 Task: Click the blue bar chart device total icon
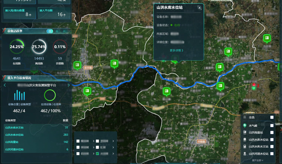(19, 95)
